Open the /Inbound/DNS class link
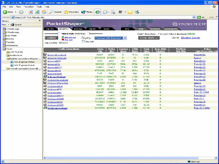This screenshot has height=164, width=219. pyautogui.click(x=54, y=71)
